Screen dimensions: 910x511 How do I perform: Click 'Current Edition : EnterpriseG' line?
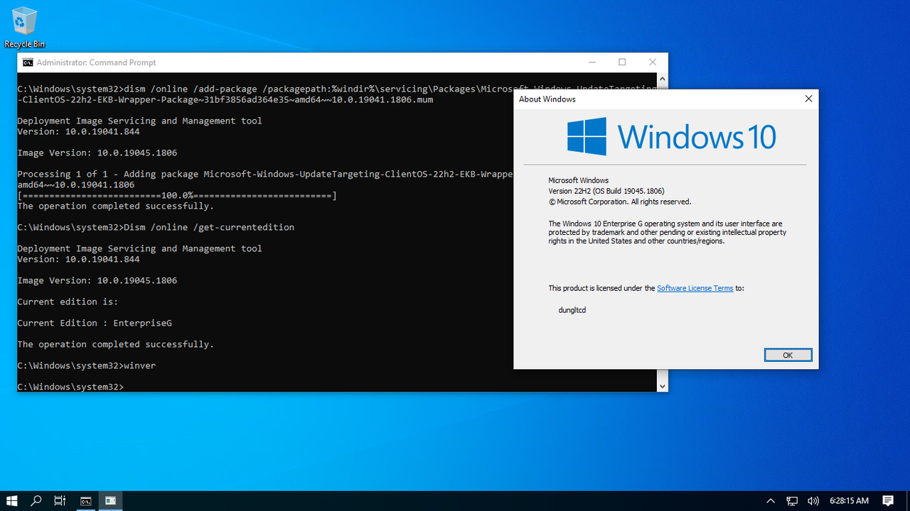pyautogui.click(x=95, y=323)
